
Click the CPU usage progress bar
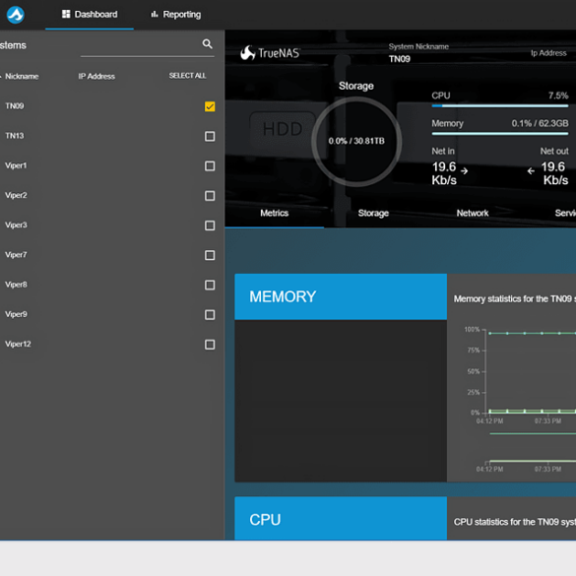point(500,106)
